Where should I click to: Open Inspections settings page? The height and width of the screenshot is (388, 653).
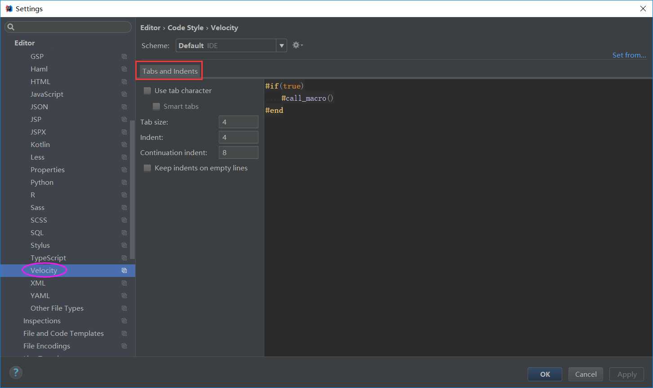(x=42, y=321)
